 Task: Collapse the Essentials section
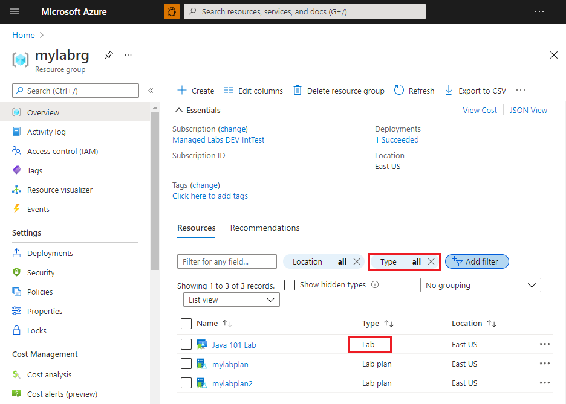click(x=178, y=111)
